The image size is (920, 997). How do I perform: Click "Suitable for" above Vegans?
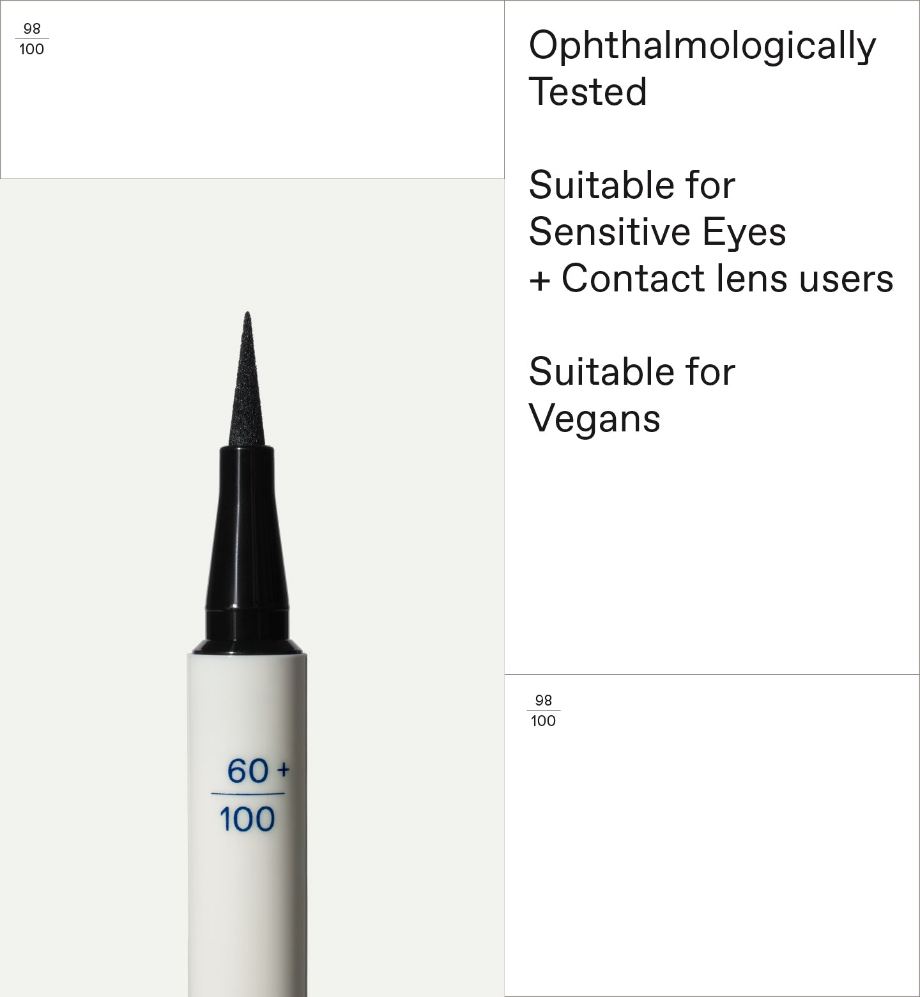click(632, 372)
